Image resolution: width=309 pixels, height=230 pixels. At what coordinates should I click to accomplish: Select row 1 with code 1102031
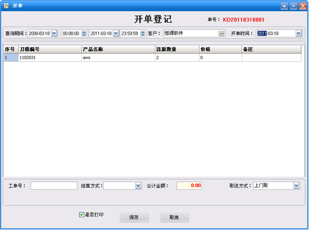click(153, 58)
